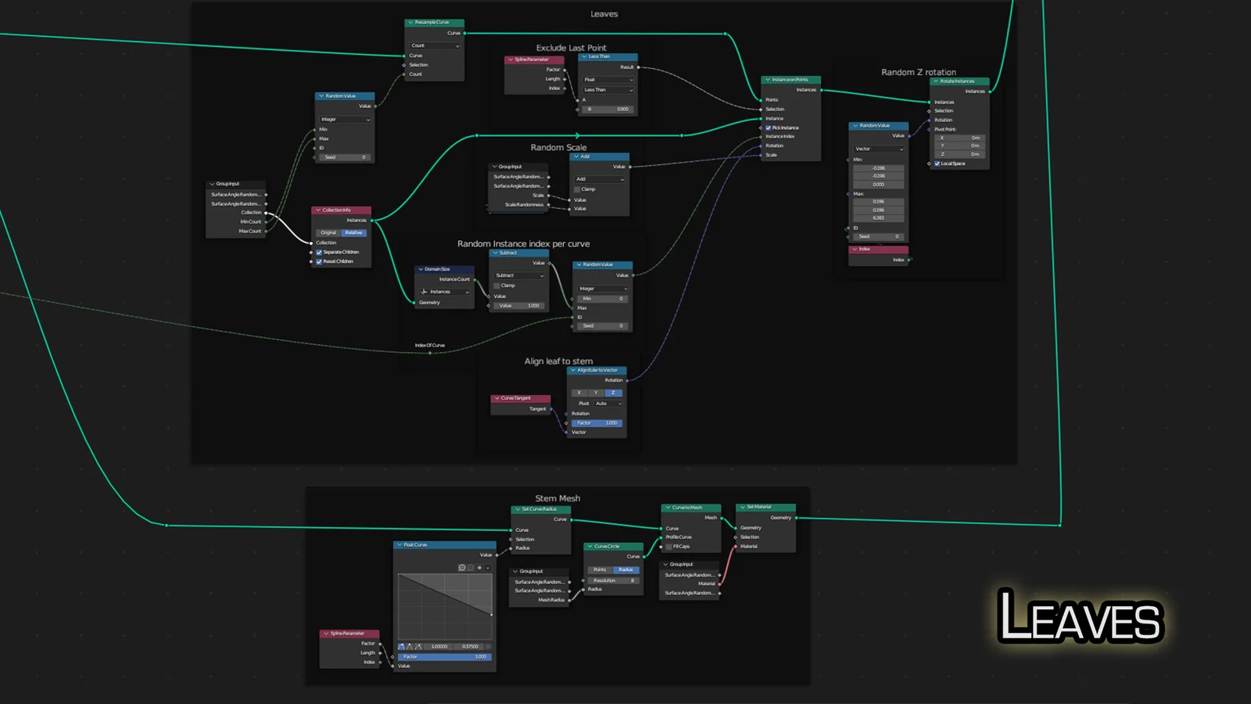1251x704 pixels.
Task: Click the B value field in Less Than node
Action: 607,110
